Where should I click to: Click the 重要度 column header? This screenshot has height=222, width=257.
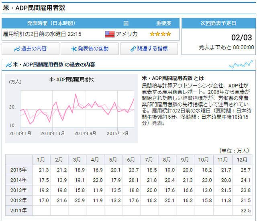tap(163, 23)
